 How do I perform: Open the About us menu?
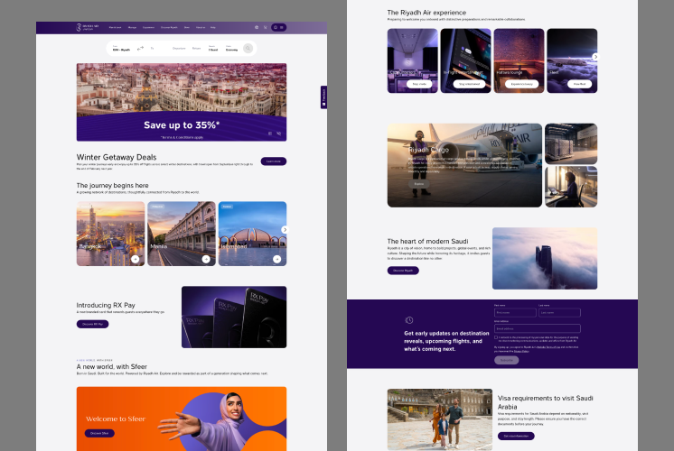(201, 27)
